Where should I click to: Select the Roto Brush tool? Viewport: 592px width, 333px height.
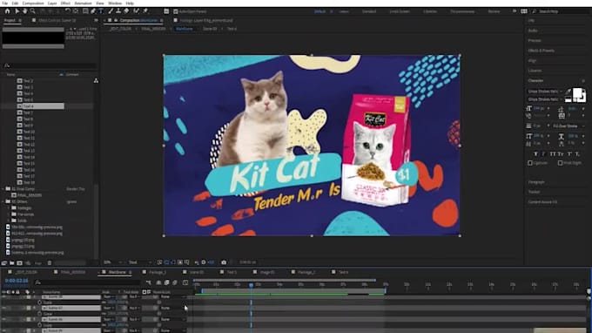coord(136,11)
